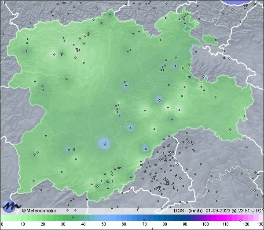Click the 23:51 UTC timestamp

pos(249,211)
